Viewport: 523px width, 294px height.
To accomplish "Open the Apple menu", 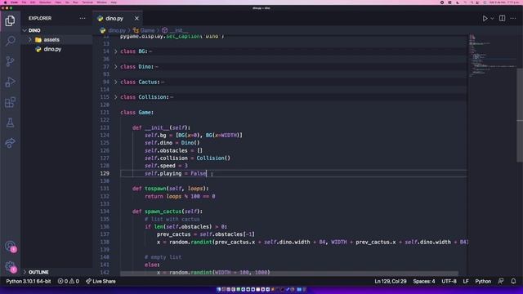I will tap(5, 2).
